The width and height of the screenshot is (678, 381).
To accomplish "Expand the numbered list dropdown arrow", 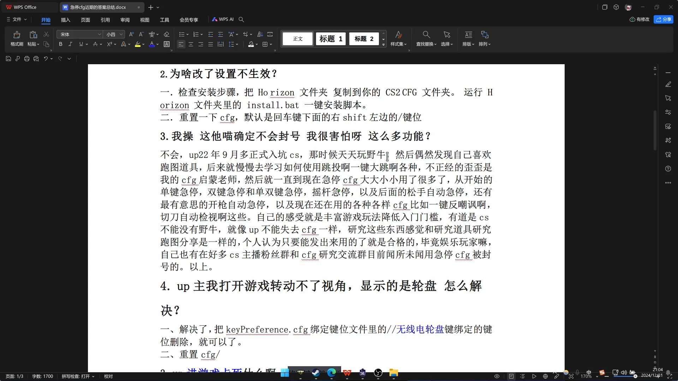I will (x=202, y=35).
